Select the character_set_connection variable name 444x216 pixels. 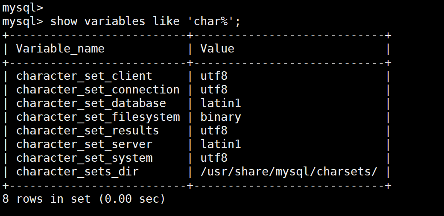coord(98,90)
